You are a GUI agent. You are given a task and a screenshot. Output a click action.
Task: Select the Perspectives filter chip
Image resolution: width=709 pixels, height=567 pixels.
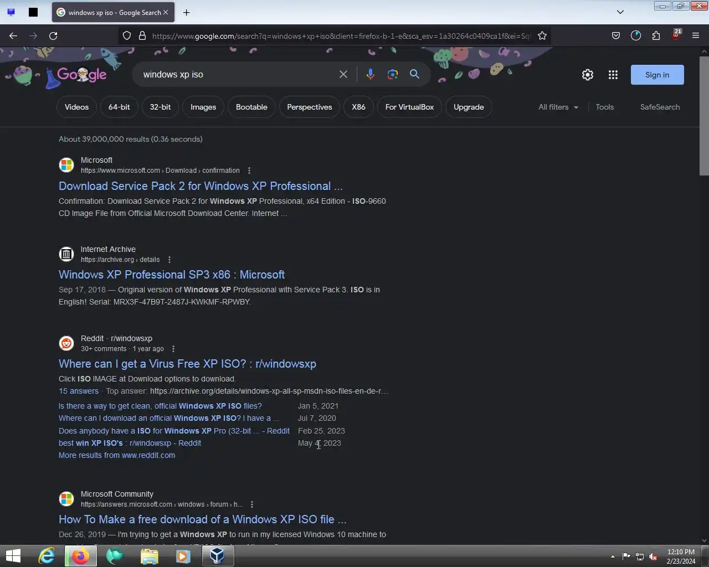click(310, 107)
